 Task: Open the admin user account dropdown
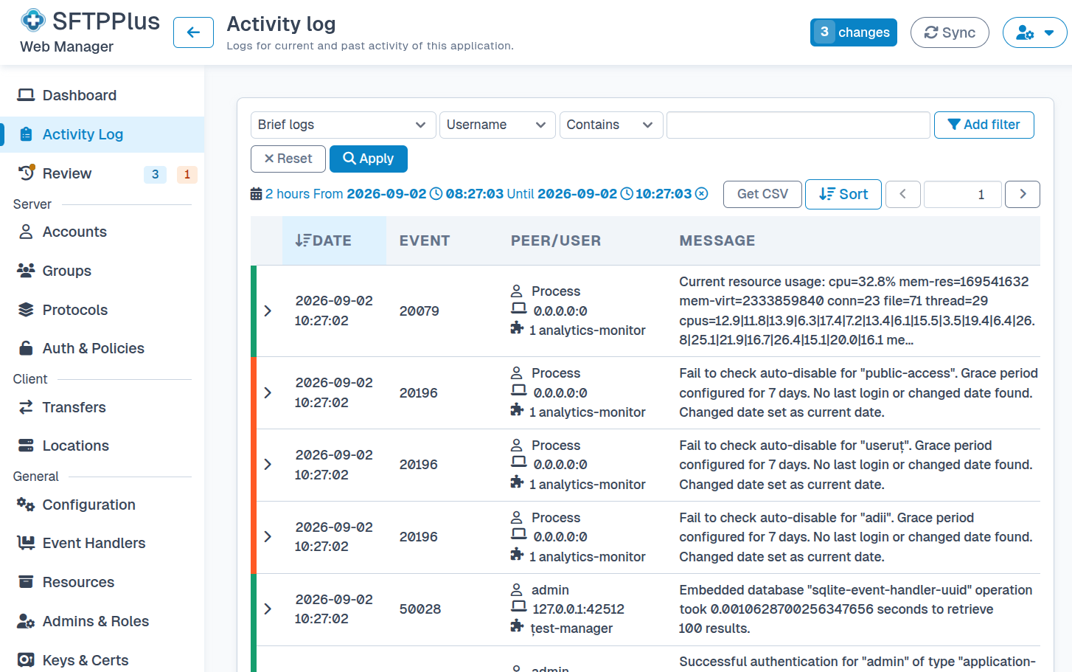point(1034,32)
